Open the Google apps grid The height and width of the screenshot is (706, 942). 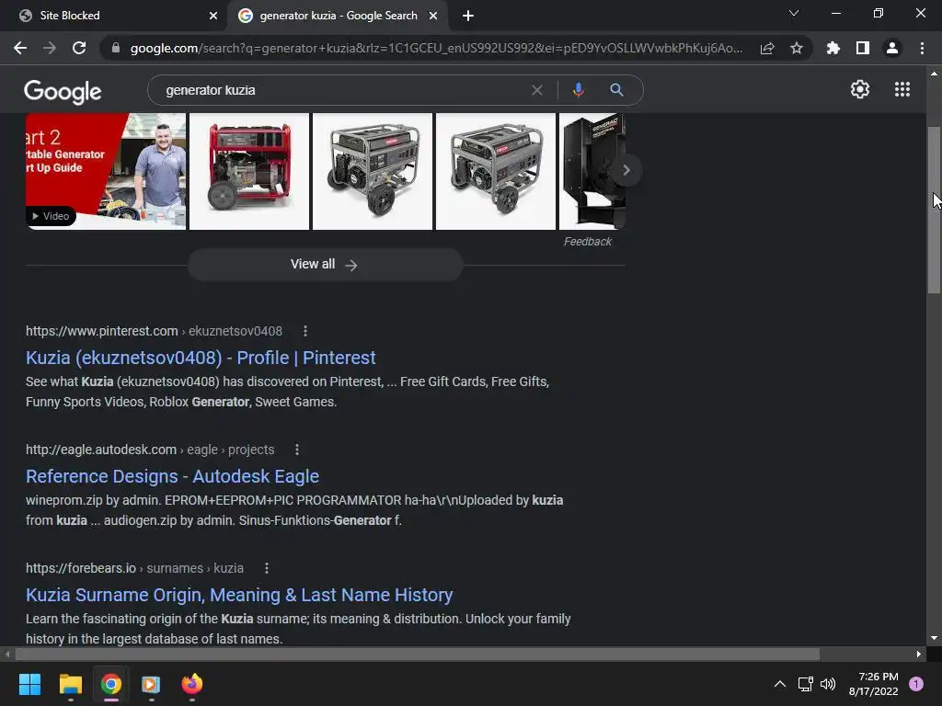902,89
